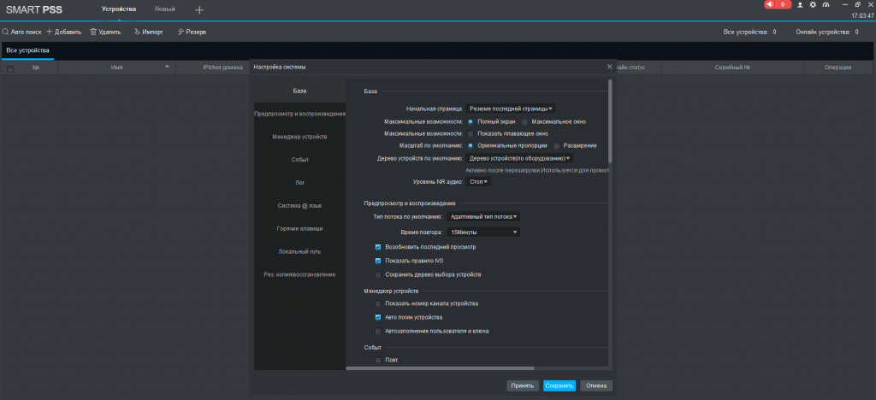
Task: Enable Показать плавающее окно checkbox
Action: tap(471, 133)
